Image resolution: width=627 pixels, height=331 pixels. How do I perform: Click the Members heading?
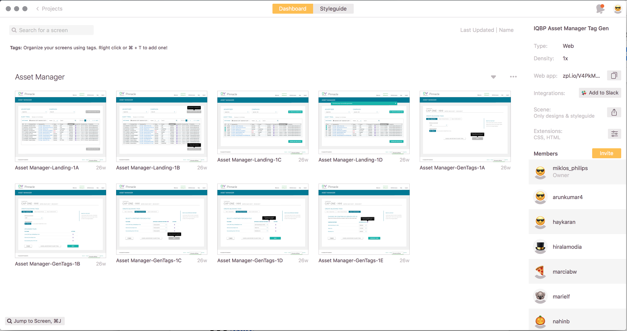click(x=545, y=154)
